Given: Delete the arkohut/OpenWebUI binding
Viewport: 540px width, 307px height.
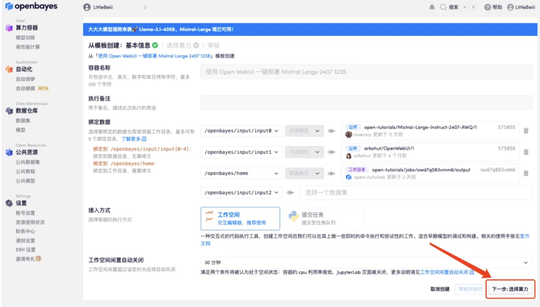Looking at the screenshot, I should pos(526,152).
